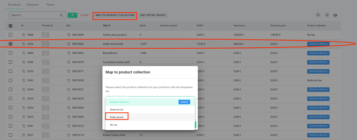Screen dimensions: 357x140
Task: Copy SKU SW10066 with copy icon
Action: click(69, 44)
